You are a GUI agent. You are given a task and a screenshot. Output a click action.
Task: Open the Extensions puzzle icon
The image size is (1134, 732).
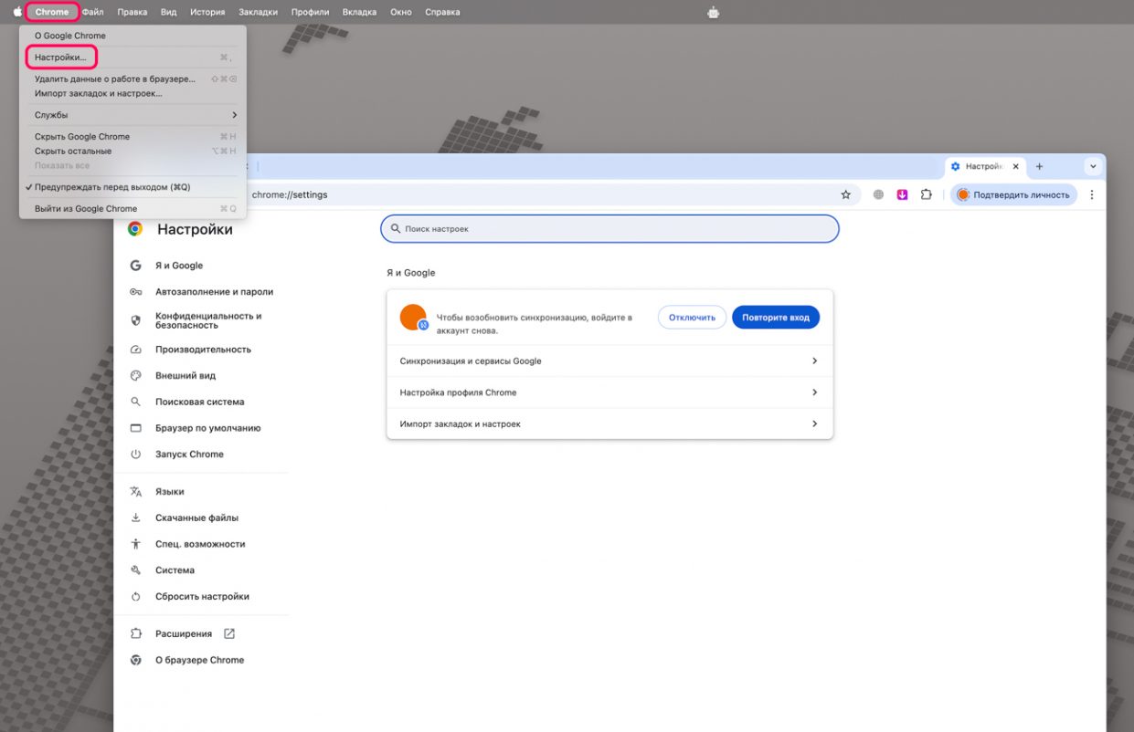[x=926, y=194]
